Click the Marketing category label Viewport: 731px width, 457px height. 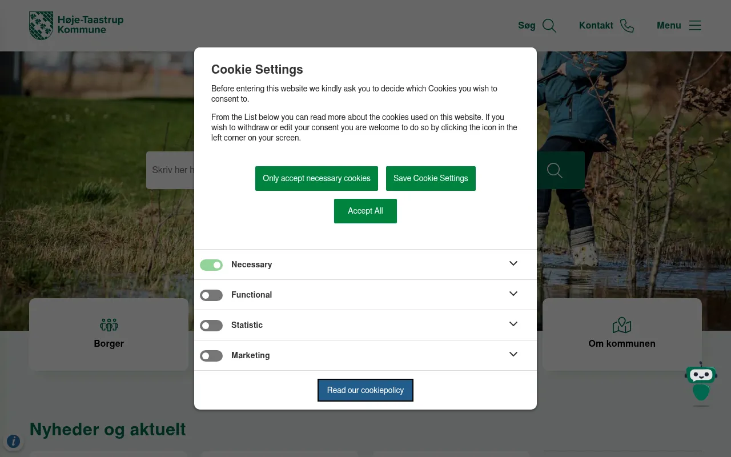(x=250, y=355)
